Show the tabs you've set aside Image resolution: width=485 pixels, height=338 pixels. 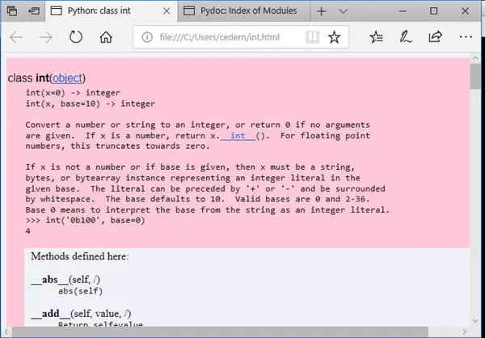[x=12, y=11]
